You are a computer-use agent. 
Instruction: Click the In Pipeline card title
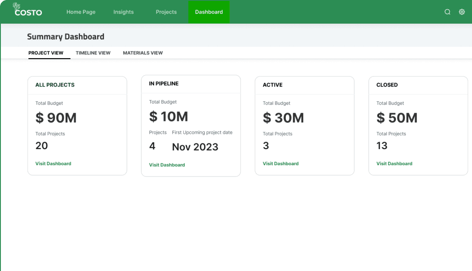point(164,84)
